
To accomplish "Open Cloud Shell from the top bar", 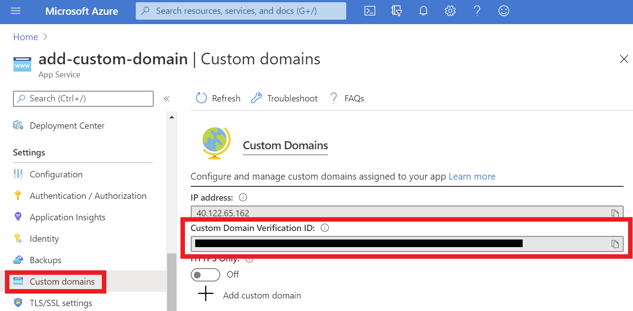I will [x=369, y=11].
